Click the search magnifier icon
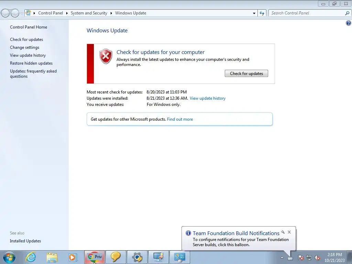 coord(347,13)
